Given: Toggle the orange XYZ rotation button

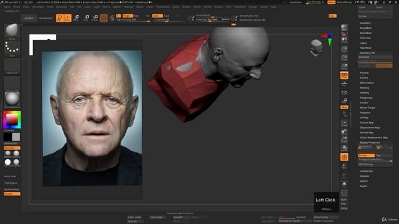Looking at the screenshot, I should click(x=344, y=107).
